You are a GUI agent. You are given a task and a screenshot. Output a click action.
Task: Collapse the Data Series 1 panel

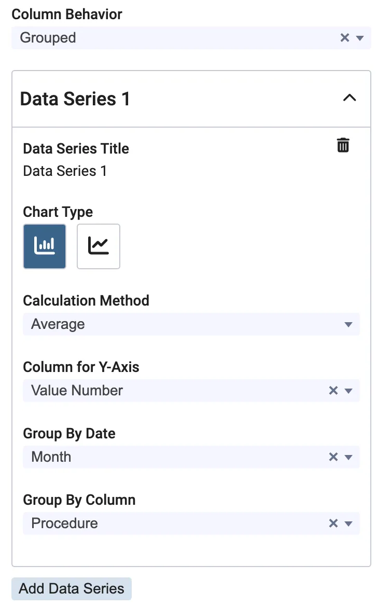coord(350,98)
